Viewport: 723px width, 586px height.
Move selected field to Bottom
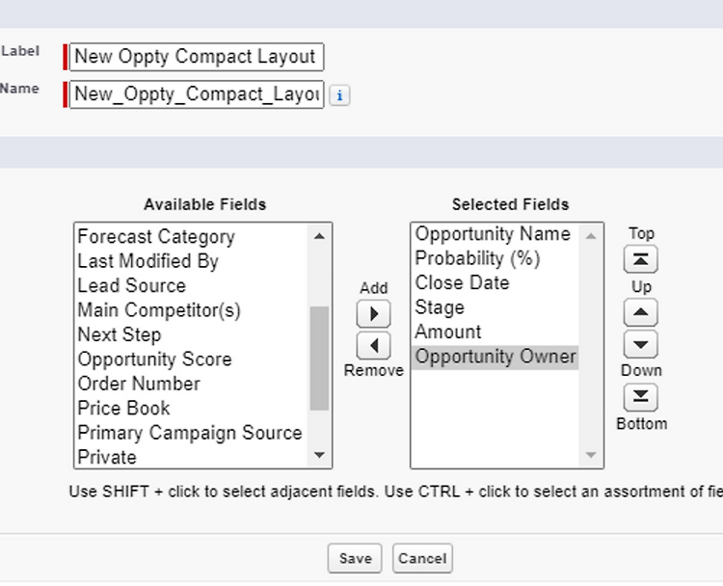tap(641, 397)
